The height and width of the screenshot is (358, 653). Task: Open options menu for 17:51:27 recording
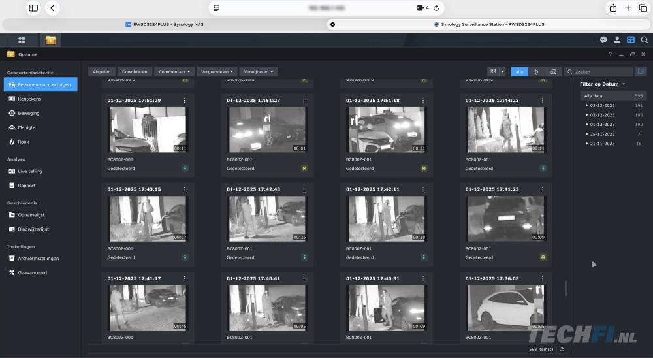pos(304,101)
